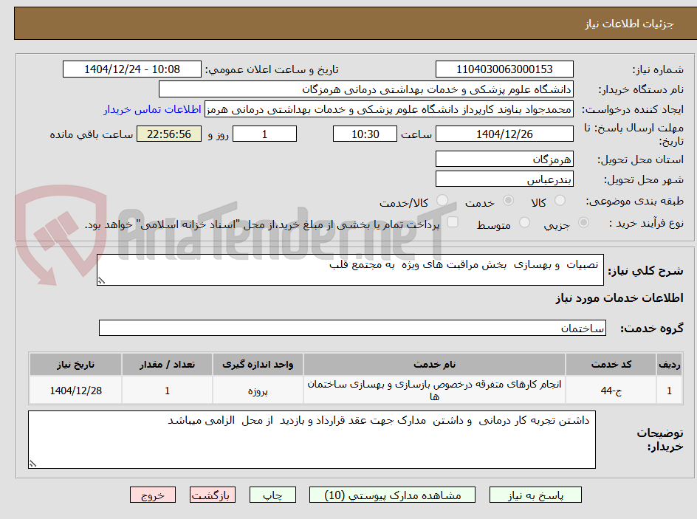Open اطلاعات تماس خریدار link

pos(152,109)
